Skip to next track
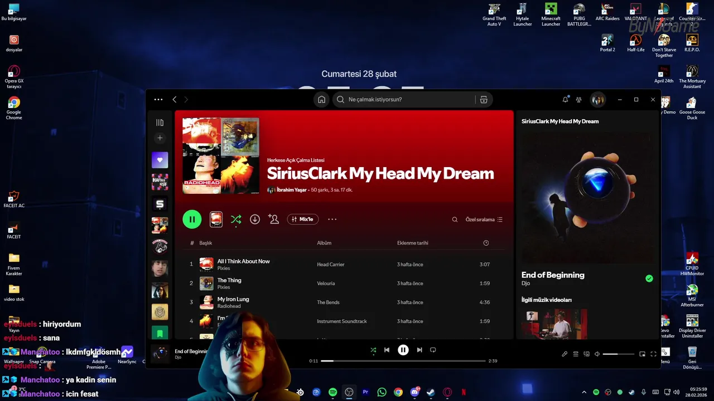Image resolution: width=714 pixels, height=401 pixels. pyautogui.click(x=419, y=350)
